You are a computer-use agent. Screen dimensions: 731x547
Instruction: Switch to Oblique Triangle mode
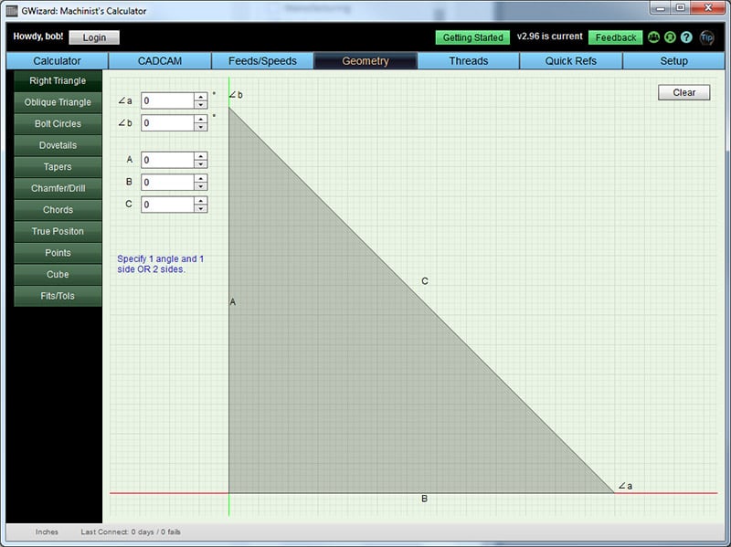pyautogui.click(x=57, y=101)
